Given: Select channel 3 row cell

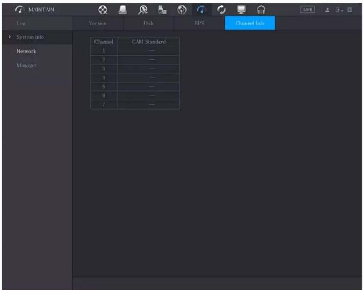Looking at the screenshot, I should coord(104,69).
